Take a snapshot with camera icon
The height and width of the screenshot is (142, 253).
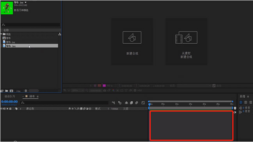[105, 91]
